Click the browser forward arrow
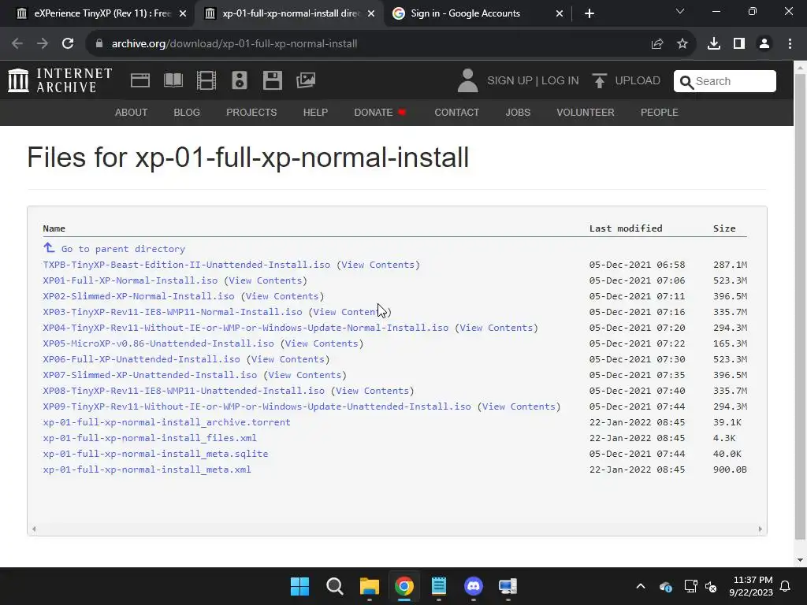The height and width of the screenshot is (605, 807). tap(43, 44)
